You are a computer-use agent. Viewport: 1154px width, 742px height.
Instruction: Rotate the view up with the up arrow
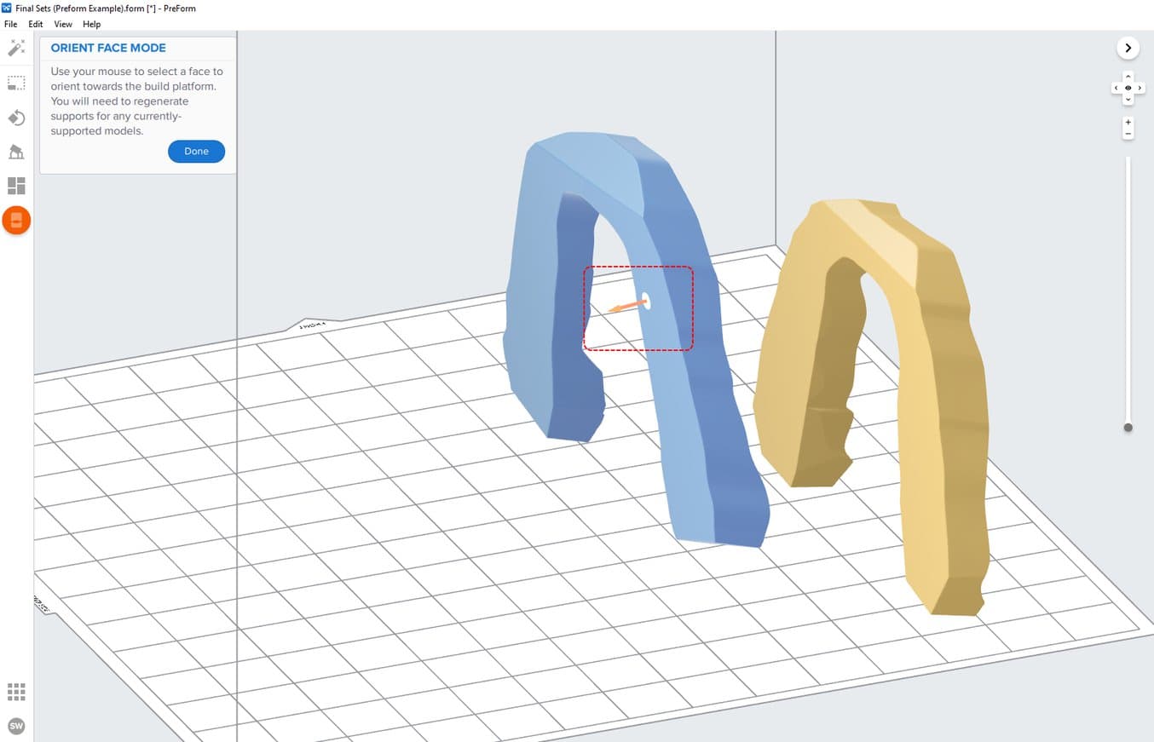click(1128, 77)
